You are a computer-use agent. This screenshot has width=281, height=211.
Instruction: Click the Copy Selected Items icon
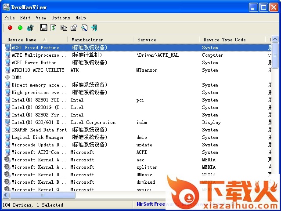click(x=64, y=28)
